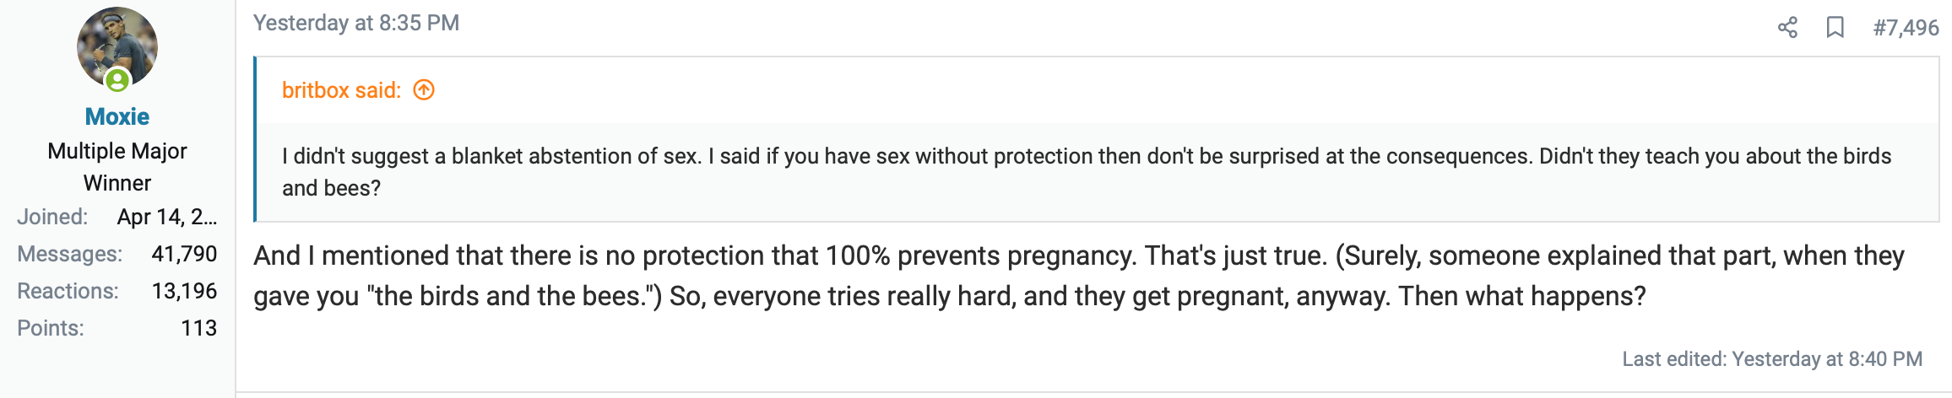Screen dimensions: 1952x398
Task: Click the up-arrow icon beside britbox said
Action: pyautogui.click(x=424, y=90)
